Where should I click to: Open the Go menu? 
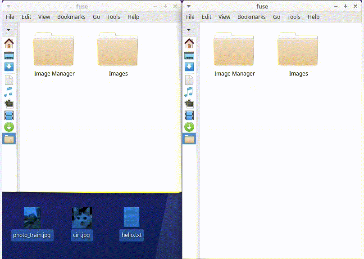pyautogui.click(x=96, y=17)
